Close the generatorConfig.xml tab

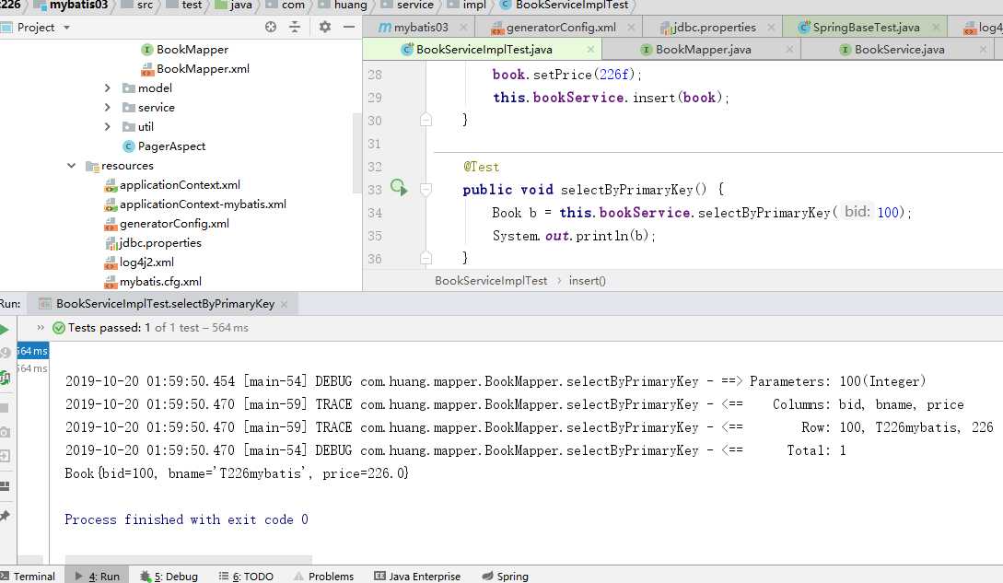(631, 27)
